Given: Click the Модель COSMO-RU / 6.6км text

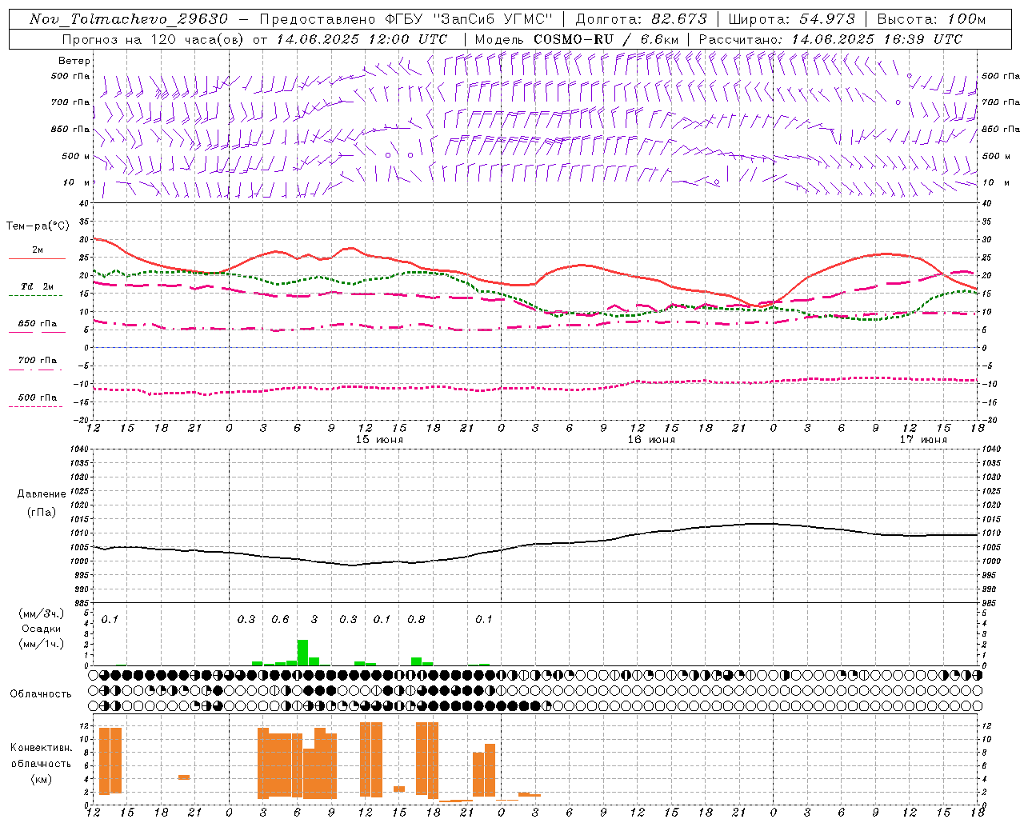Looking at the screenshot, I should [576, 39].
